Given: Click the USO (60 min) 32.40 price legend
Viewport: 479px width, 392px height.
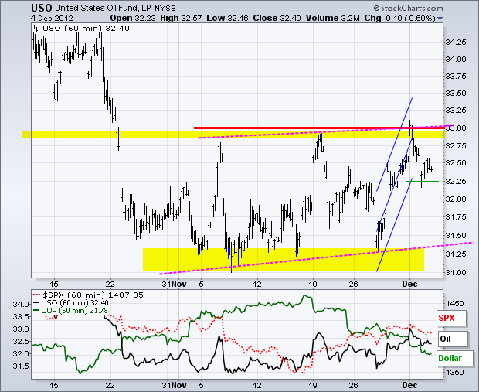Looking at the screenshot, I should pos(81,29).
